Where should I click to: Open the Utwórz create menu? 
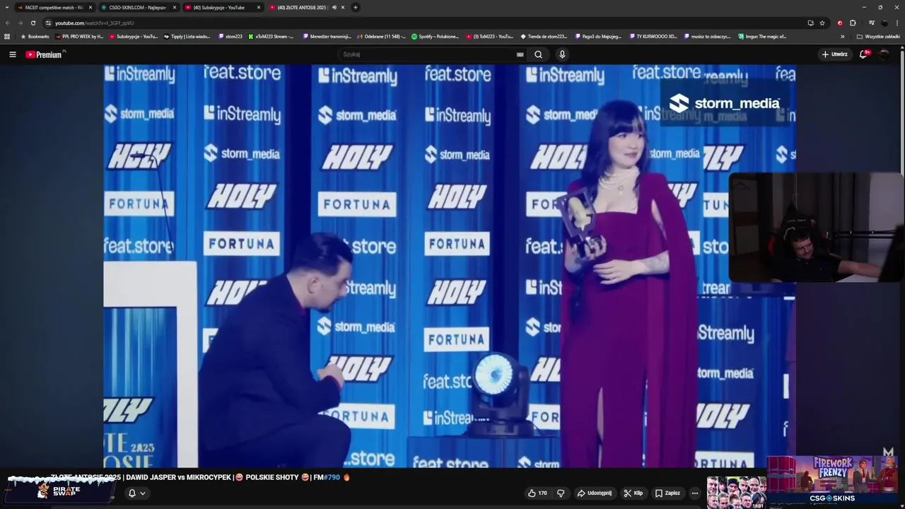point(834,54)
